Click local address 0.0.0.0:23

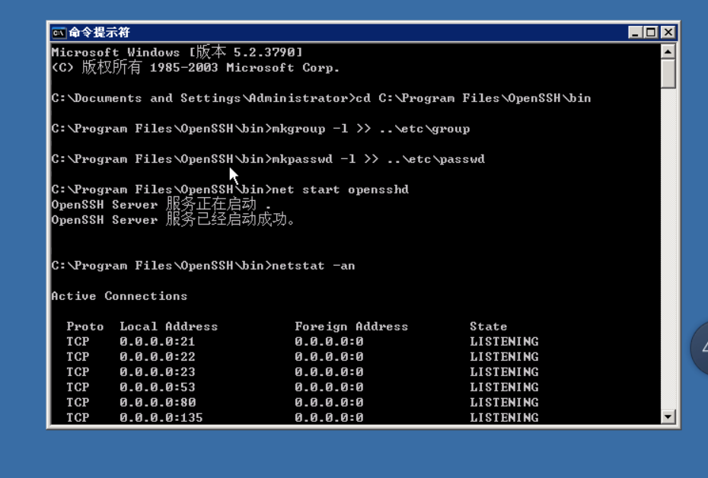coord(157,372)
